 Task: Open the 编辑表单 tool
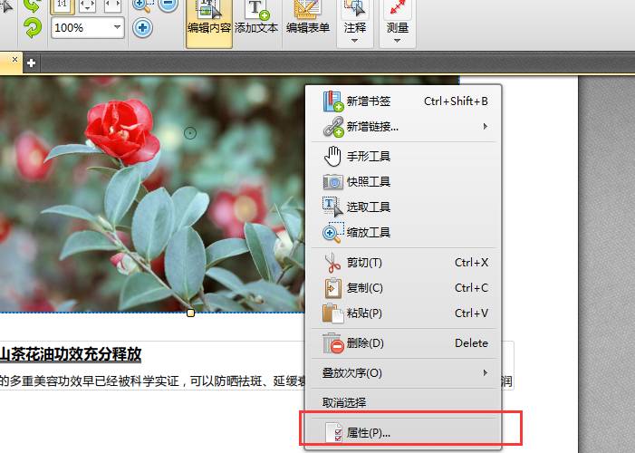pyautogui.click(x=308, y=20)
